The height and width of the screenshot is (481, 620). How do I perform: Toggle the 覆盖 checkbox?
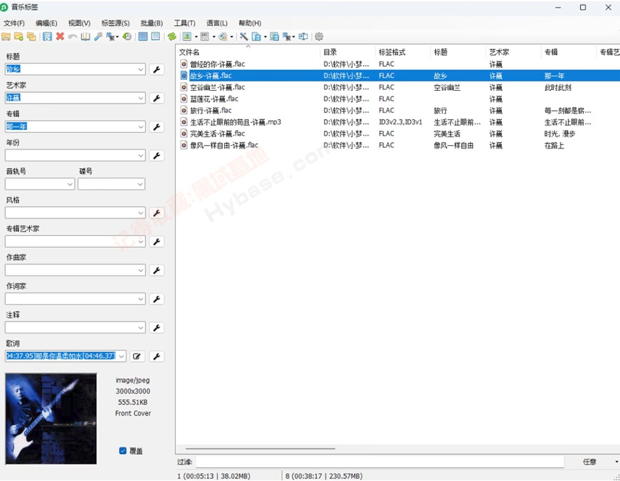[123, 451]
